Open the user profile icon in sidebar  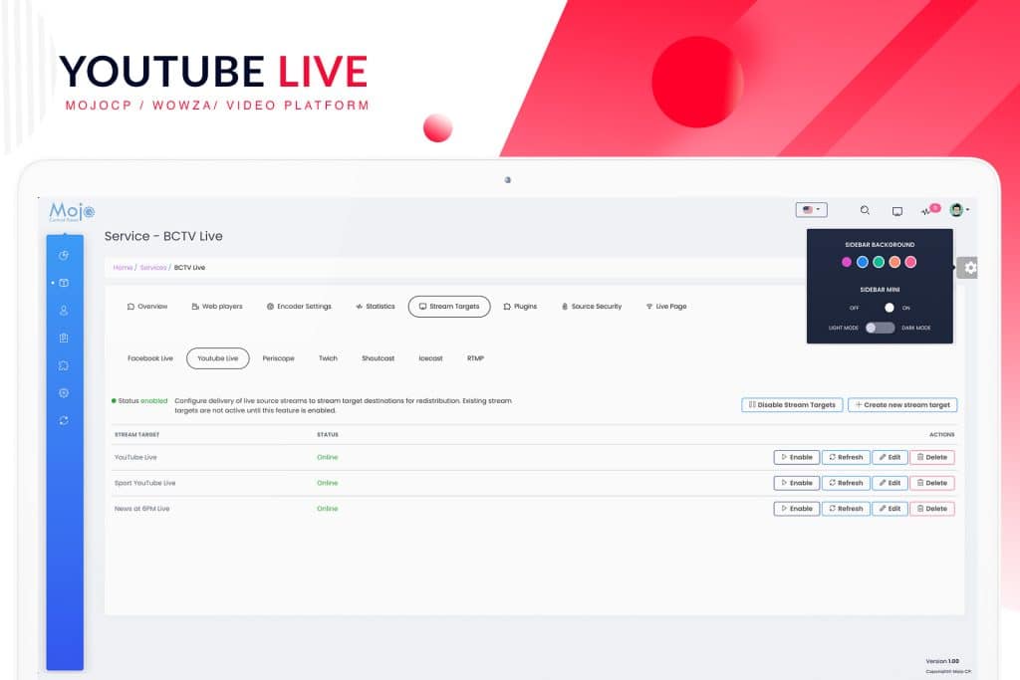tap(64, 311)
